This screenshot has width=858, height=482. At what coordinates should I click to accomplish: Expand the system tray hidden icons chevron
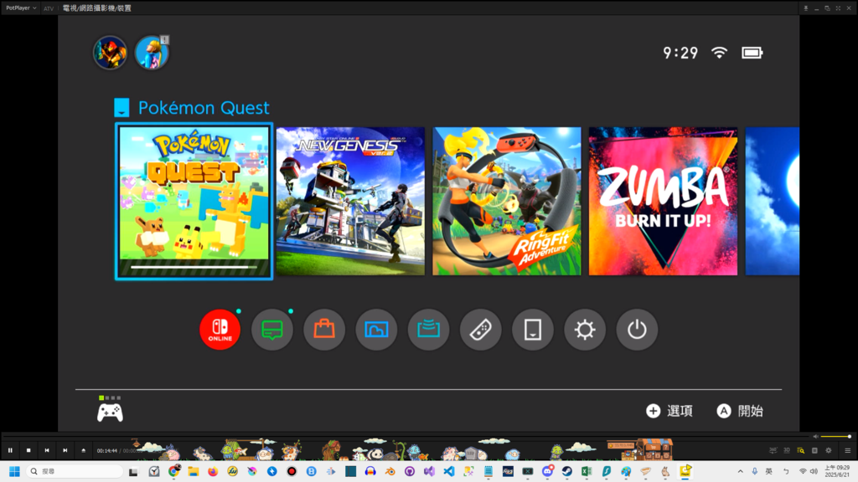(x=741, y=471)
